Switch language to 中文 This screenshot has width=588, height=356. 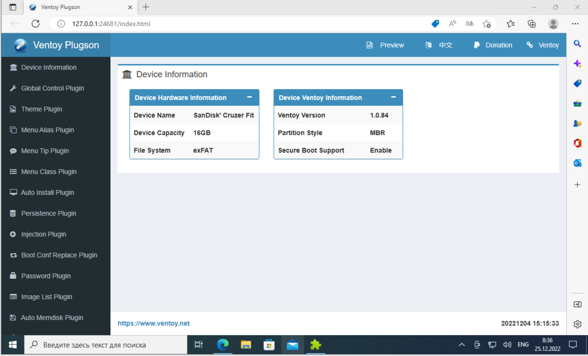pyautogui.click(x=439, y=45)
